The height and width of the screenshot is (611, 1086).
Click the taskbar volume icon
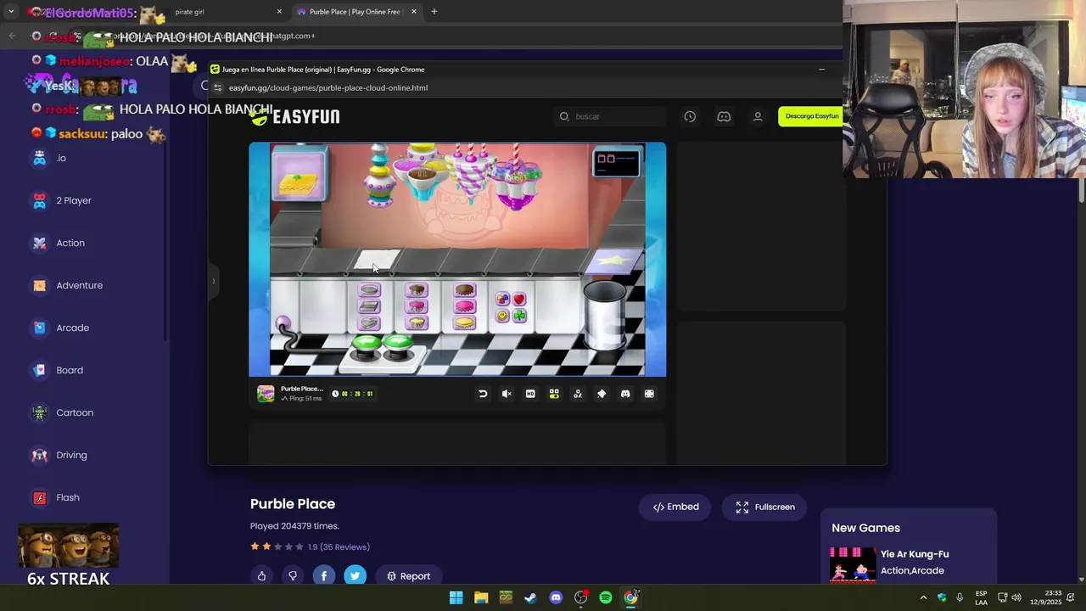click(x=1016, y=597)
